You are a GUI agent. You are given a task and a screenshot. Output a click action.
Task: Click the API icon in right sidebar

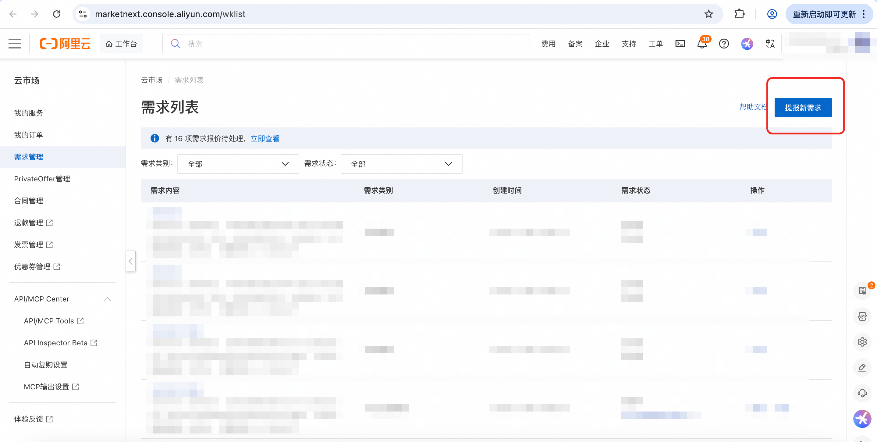[x=862, y=316]
